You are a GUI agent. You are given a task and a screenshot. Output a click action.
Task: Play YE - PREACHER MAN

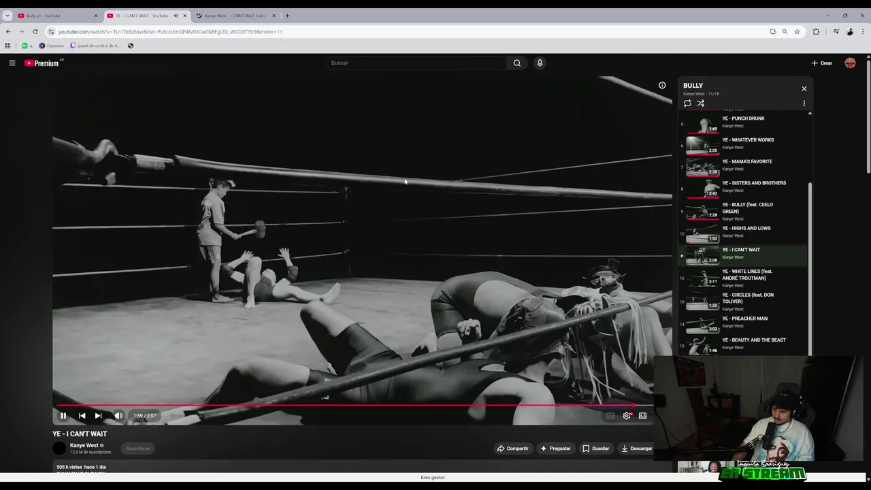[743, 323]
